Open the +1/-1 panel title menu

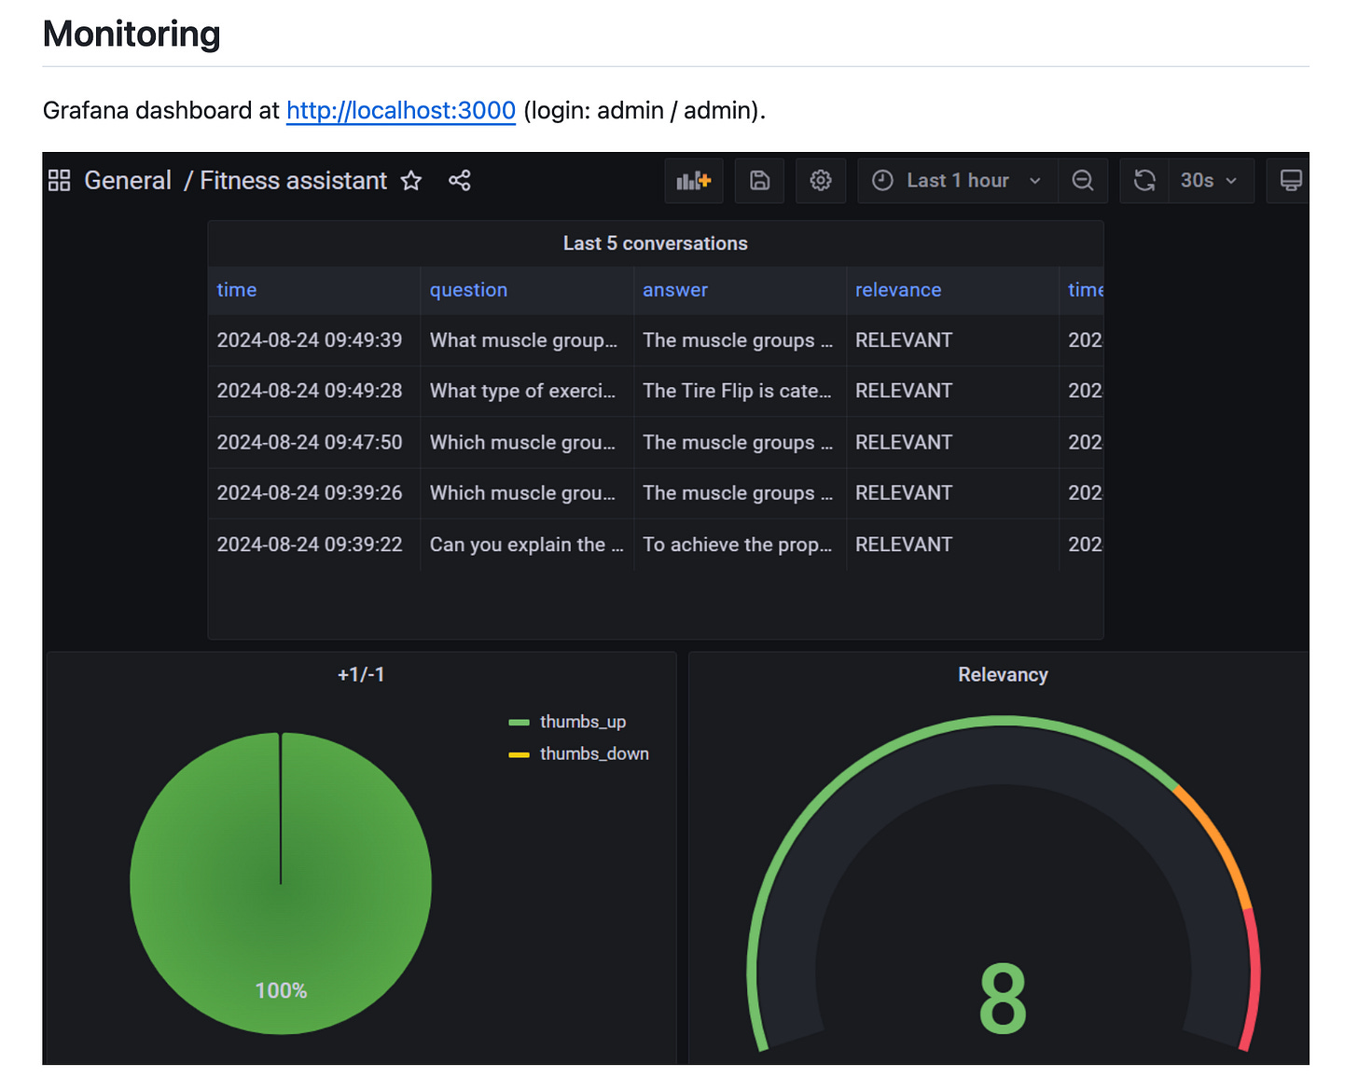tap(361, 674)
